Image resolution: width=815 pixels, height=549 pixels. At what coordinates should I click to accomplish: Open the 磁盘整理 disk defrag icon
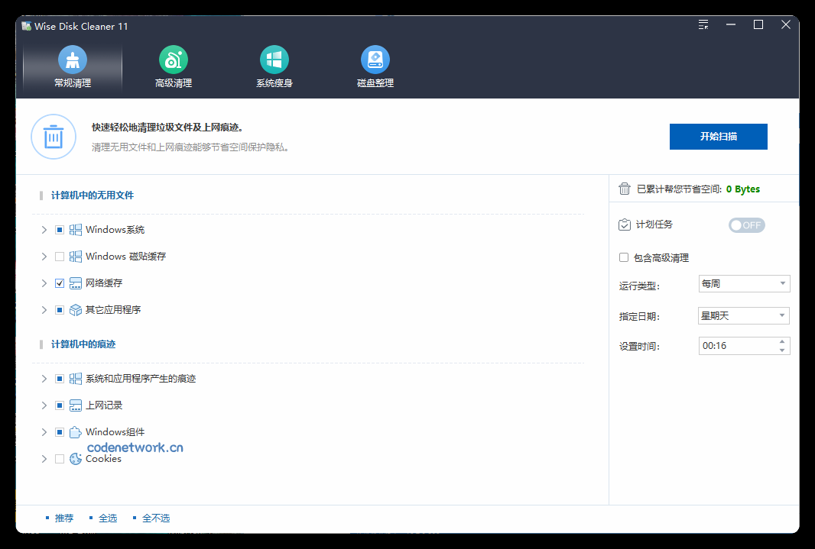[375, 59]
